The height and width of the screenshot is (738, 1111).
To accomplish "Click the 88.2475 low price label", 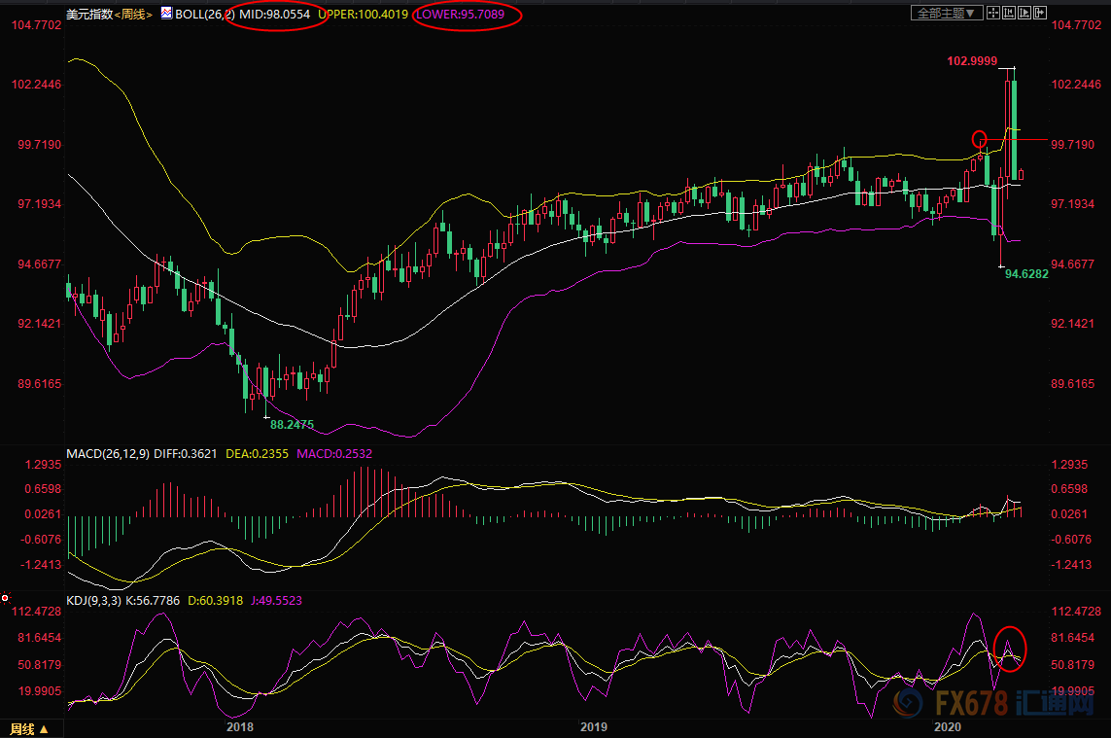I will pos(291,424).
